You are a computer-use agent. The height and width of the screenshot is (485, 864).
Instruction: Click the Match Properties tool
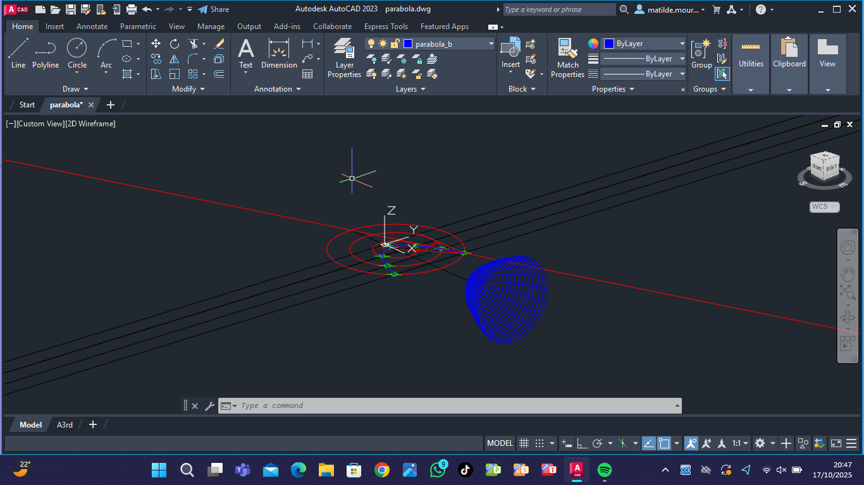(x=567, y=57)
